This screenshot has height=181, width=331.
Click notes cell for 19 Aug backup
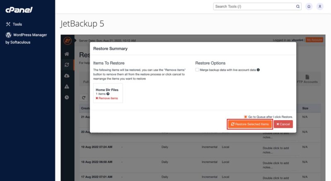point(276,150)
